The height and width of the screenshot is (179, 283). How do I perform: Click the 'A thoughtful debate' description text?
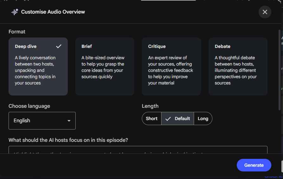(x=236, y=70)
